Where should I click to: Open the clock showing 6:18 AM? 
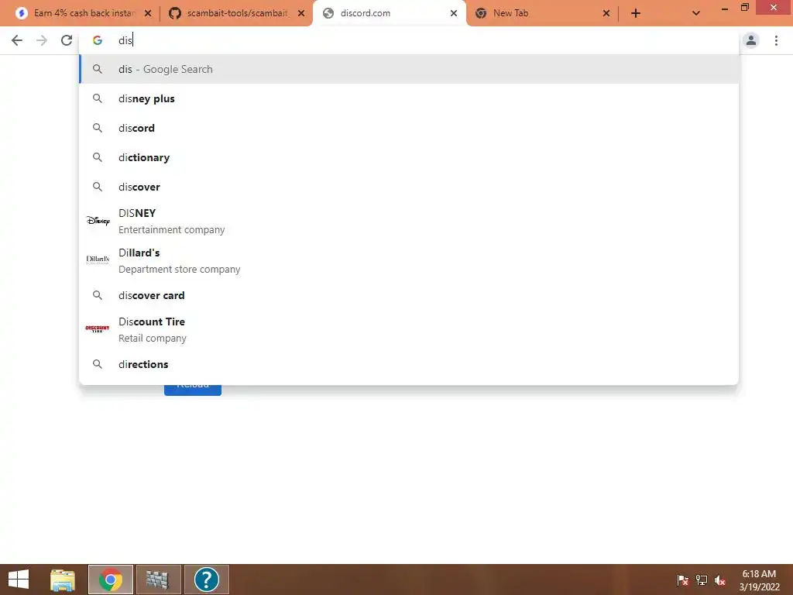[x=759, y=580]
